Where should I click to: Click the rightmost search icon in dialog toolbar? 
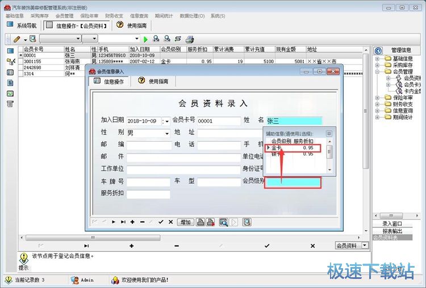247,222
